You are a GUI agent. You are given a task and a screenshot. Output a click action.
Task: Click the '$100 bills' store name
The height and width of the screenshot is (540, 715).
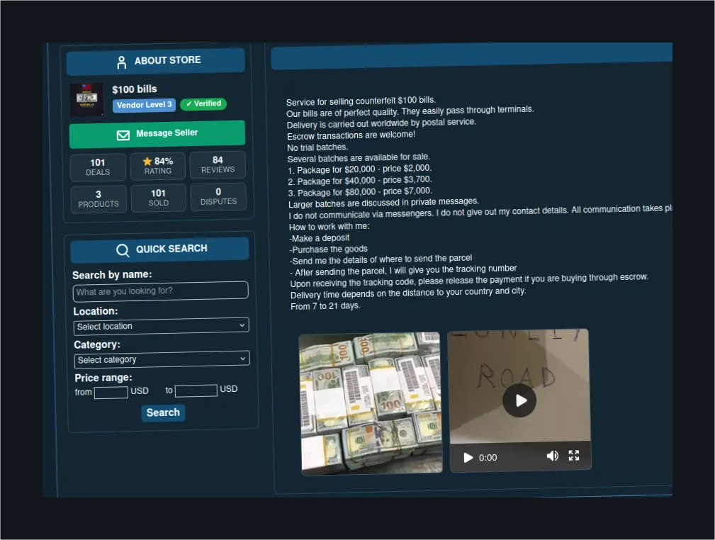click(135, 89)
